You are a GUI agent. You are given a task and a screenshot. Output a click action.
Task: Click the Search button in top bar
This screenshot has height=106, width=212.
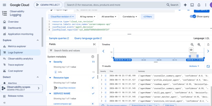[173, 5]
